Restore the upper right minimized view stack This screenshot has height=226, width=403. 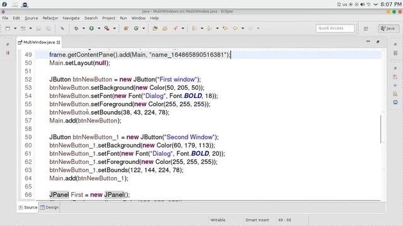[395, 45]
